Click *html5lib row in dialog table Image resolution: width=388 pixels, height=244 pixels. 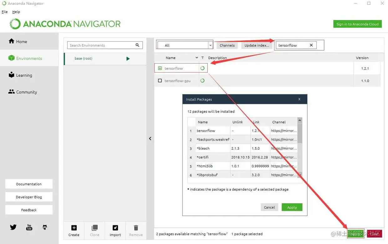click(243, 166)
